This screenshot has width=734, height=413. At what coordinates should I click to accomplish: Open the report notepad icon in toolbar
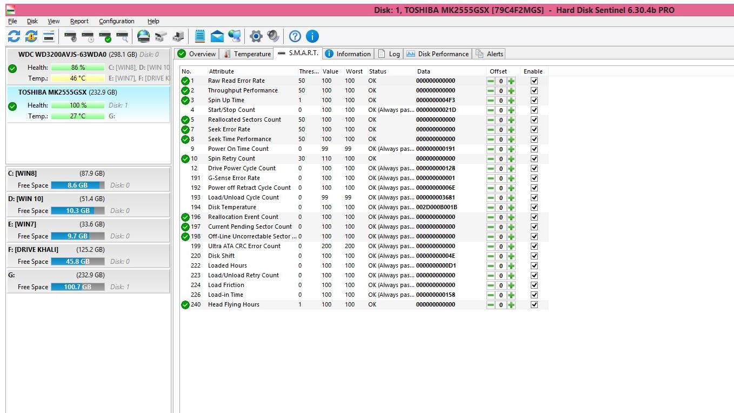pos(200,36)
